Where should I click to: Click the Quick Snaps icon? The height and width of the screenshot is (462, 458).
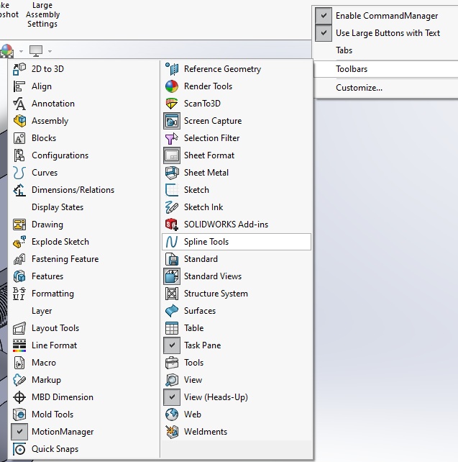click(19, 449)
